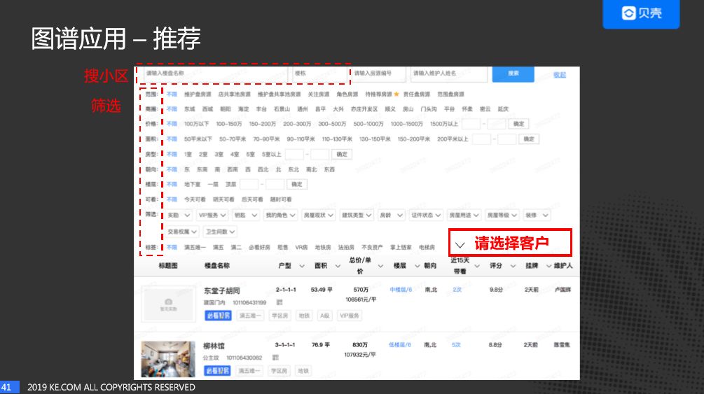This screenshot has height=394, width=704.
Task: Open the 我的角色 filter dropdown
Action: (x=281, y=216)
